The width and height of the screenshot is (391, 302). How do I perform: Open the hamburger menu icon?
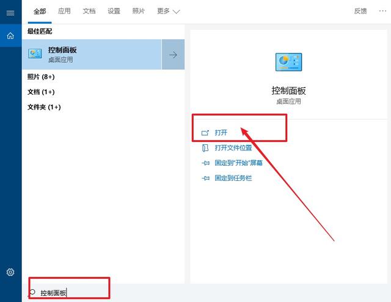pyautogui.click(x=10, y=13)
